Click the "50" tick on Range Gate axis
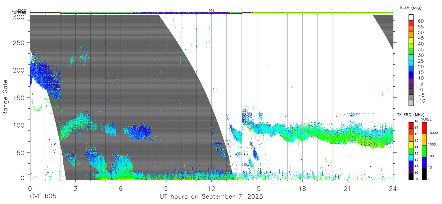Viewport: 442px width, 204px height. tap(21, 153)
